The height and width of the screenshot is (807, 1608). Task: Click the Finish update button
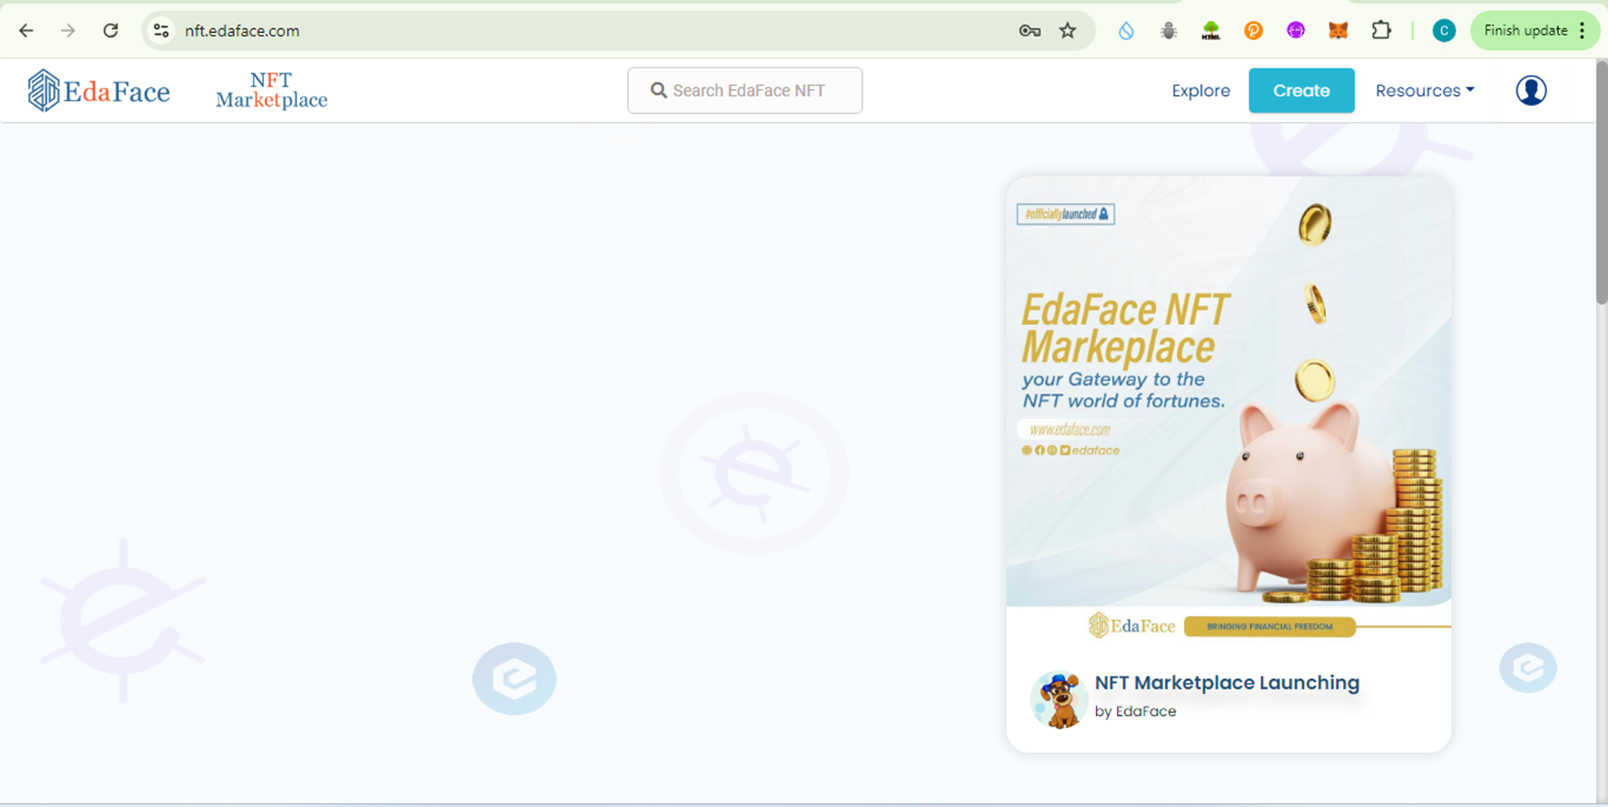(x=1525, y=31)
